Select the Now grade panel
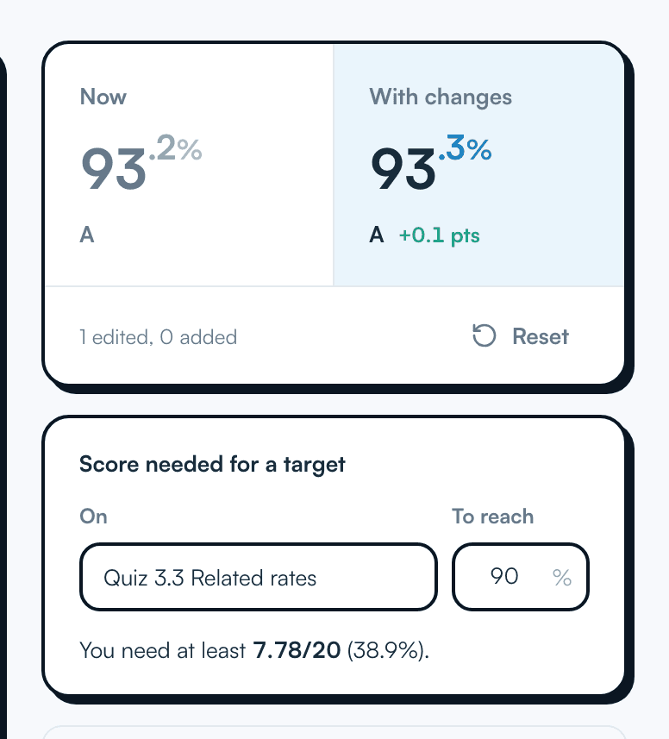Screen dimensions: 669x739 click(189, 165)
